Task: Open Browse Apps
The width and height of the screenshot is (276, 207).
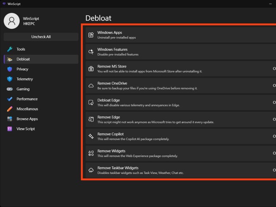Action: point(41,119)
